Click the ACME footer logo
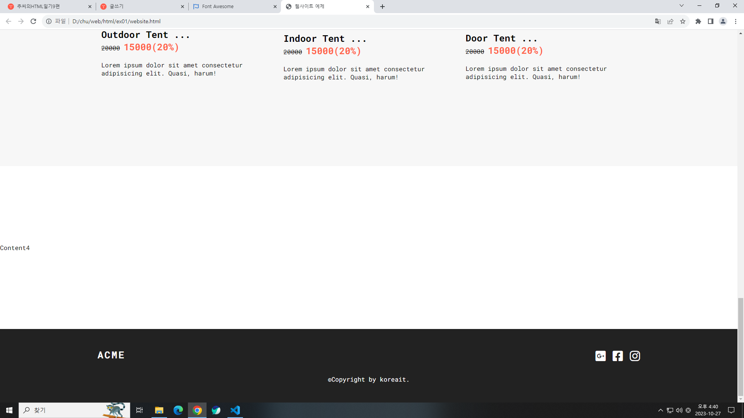This screenshot has width=744, height=418. click(x=111, y=355)
